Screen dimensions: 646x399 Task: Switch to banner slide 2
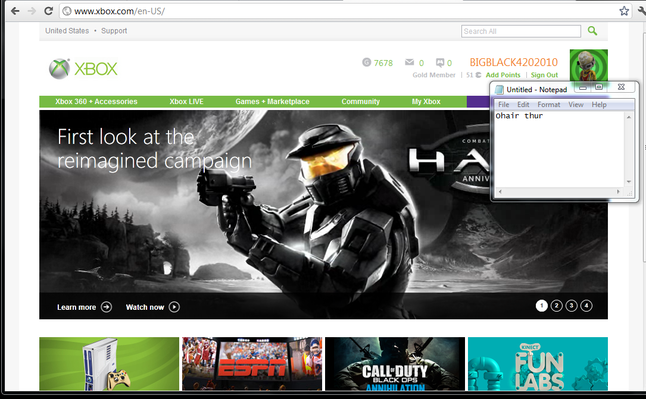pos(557,306)
